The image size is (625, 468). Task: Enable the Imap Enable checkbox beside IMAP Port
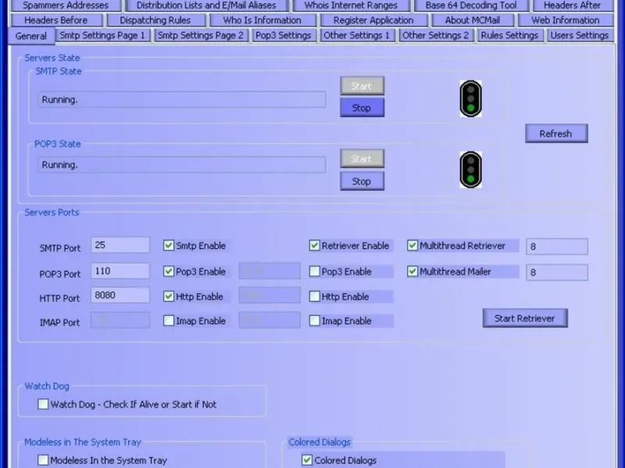coord(169,321)
